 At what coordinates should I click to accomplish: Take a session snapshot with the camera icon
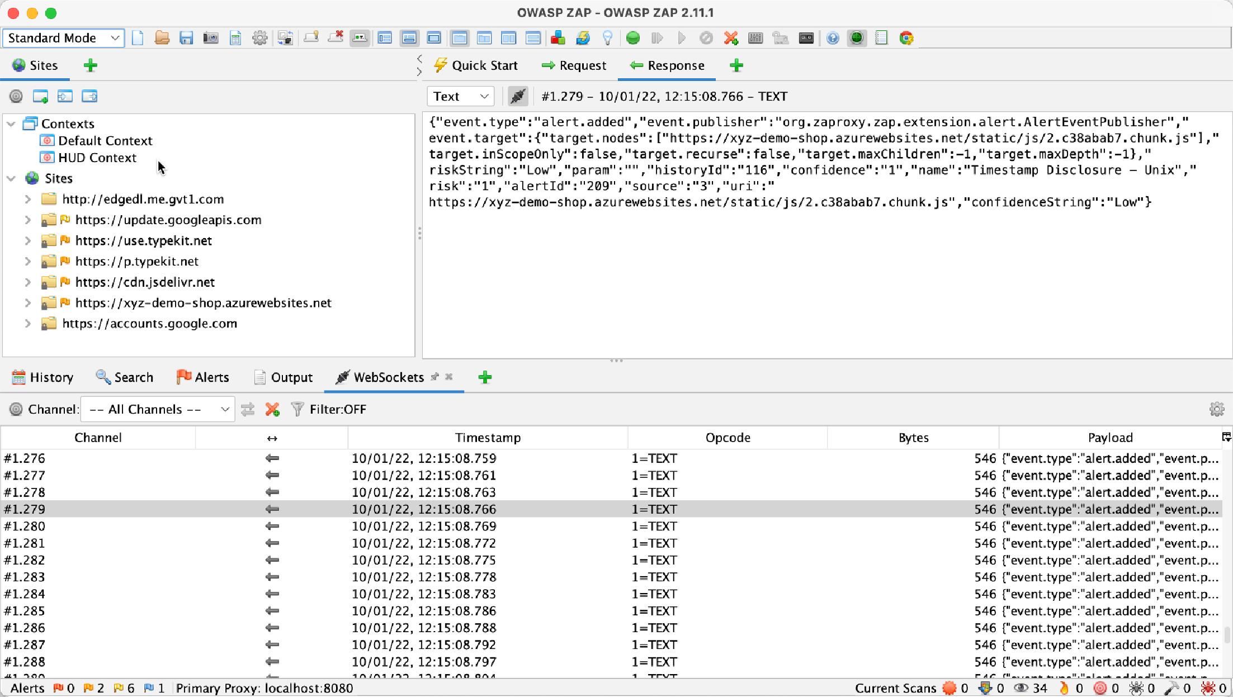[211, 38]
